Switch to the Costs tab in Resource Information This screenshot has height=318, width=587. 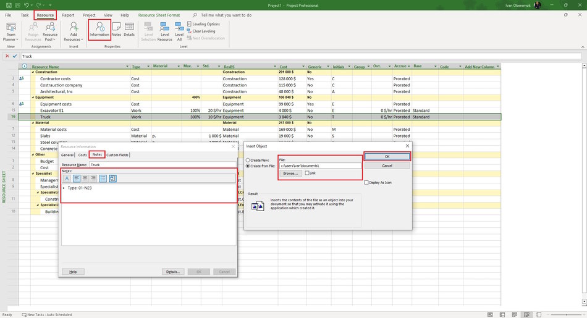[82, 155]
